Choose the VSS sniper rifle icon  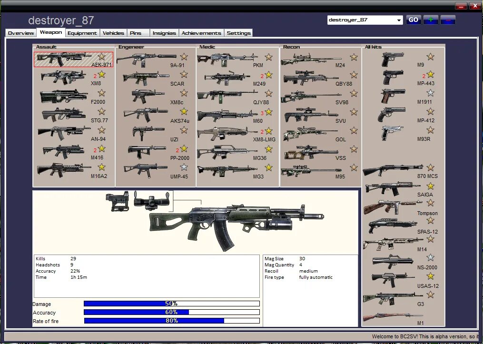pos(311,152)
